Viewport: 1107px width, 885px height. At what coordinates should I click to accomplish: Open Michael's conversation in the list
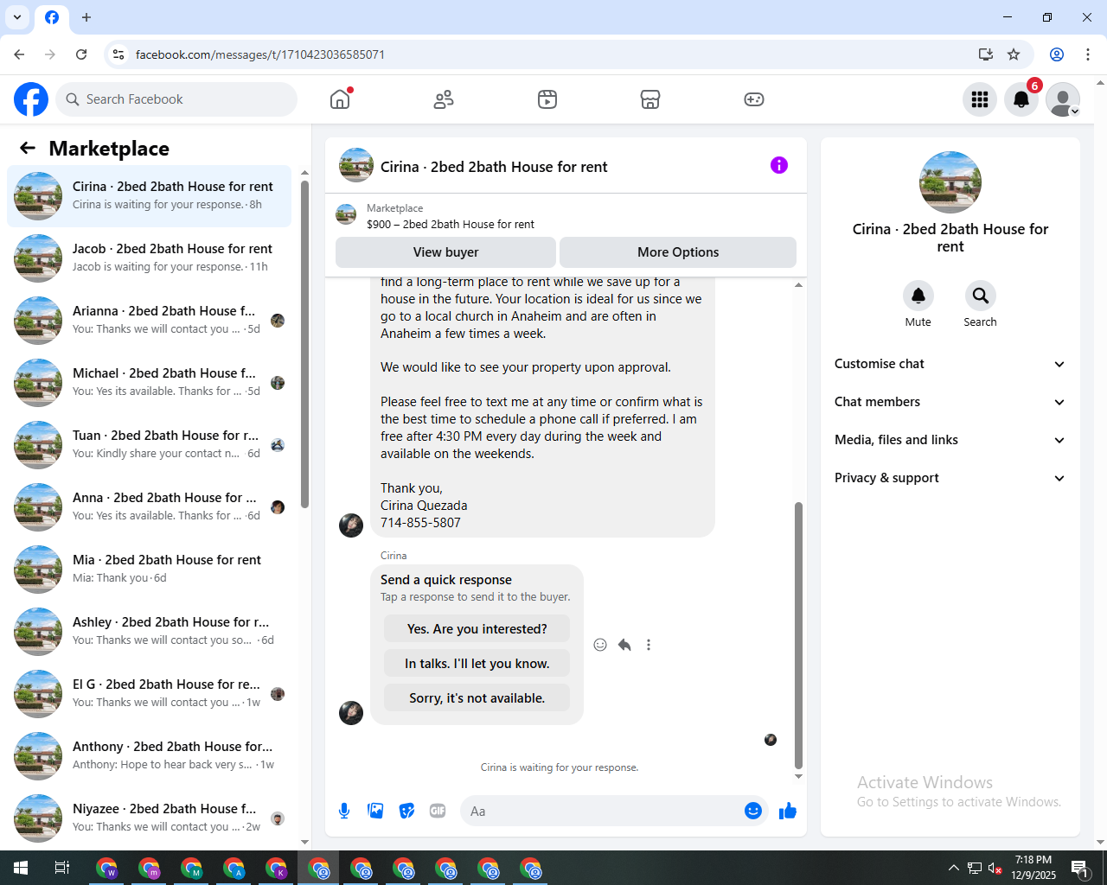(x=149, y=383)
